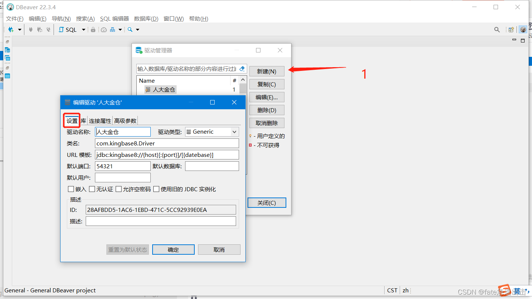Image resolution: width=532 pixels, height=299 pixels.
Task: Click the Reconnect icon in toolbar
Action: [x=40, y=30]
